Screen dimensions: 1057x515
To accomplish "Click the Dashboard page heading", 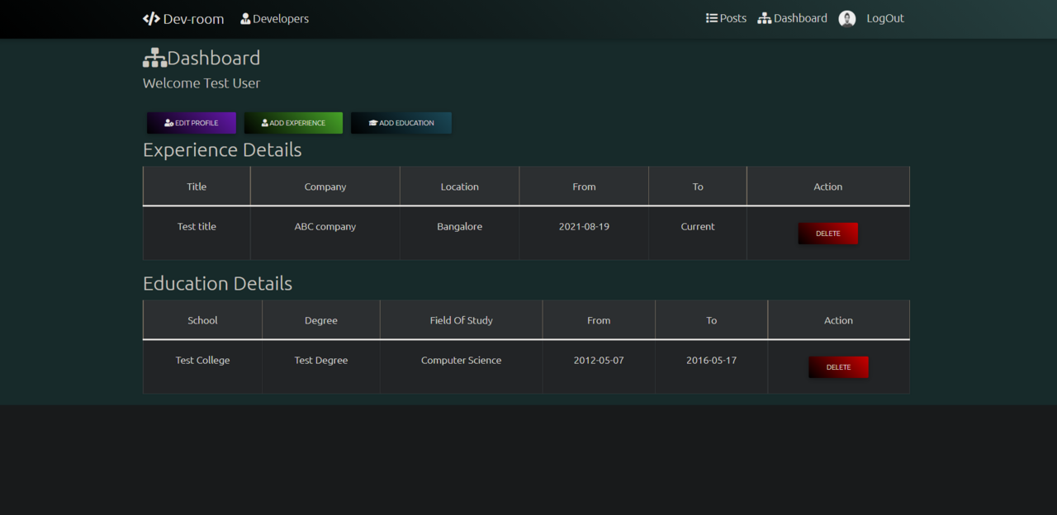I will coord(201,58).
